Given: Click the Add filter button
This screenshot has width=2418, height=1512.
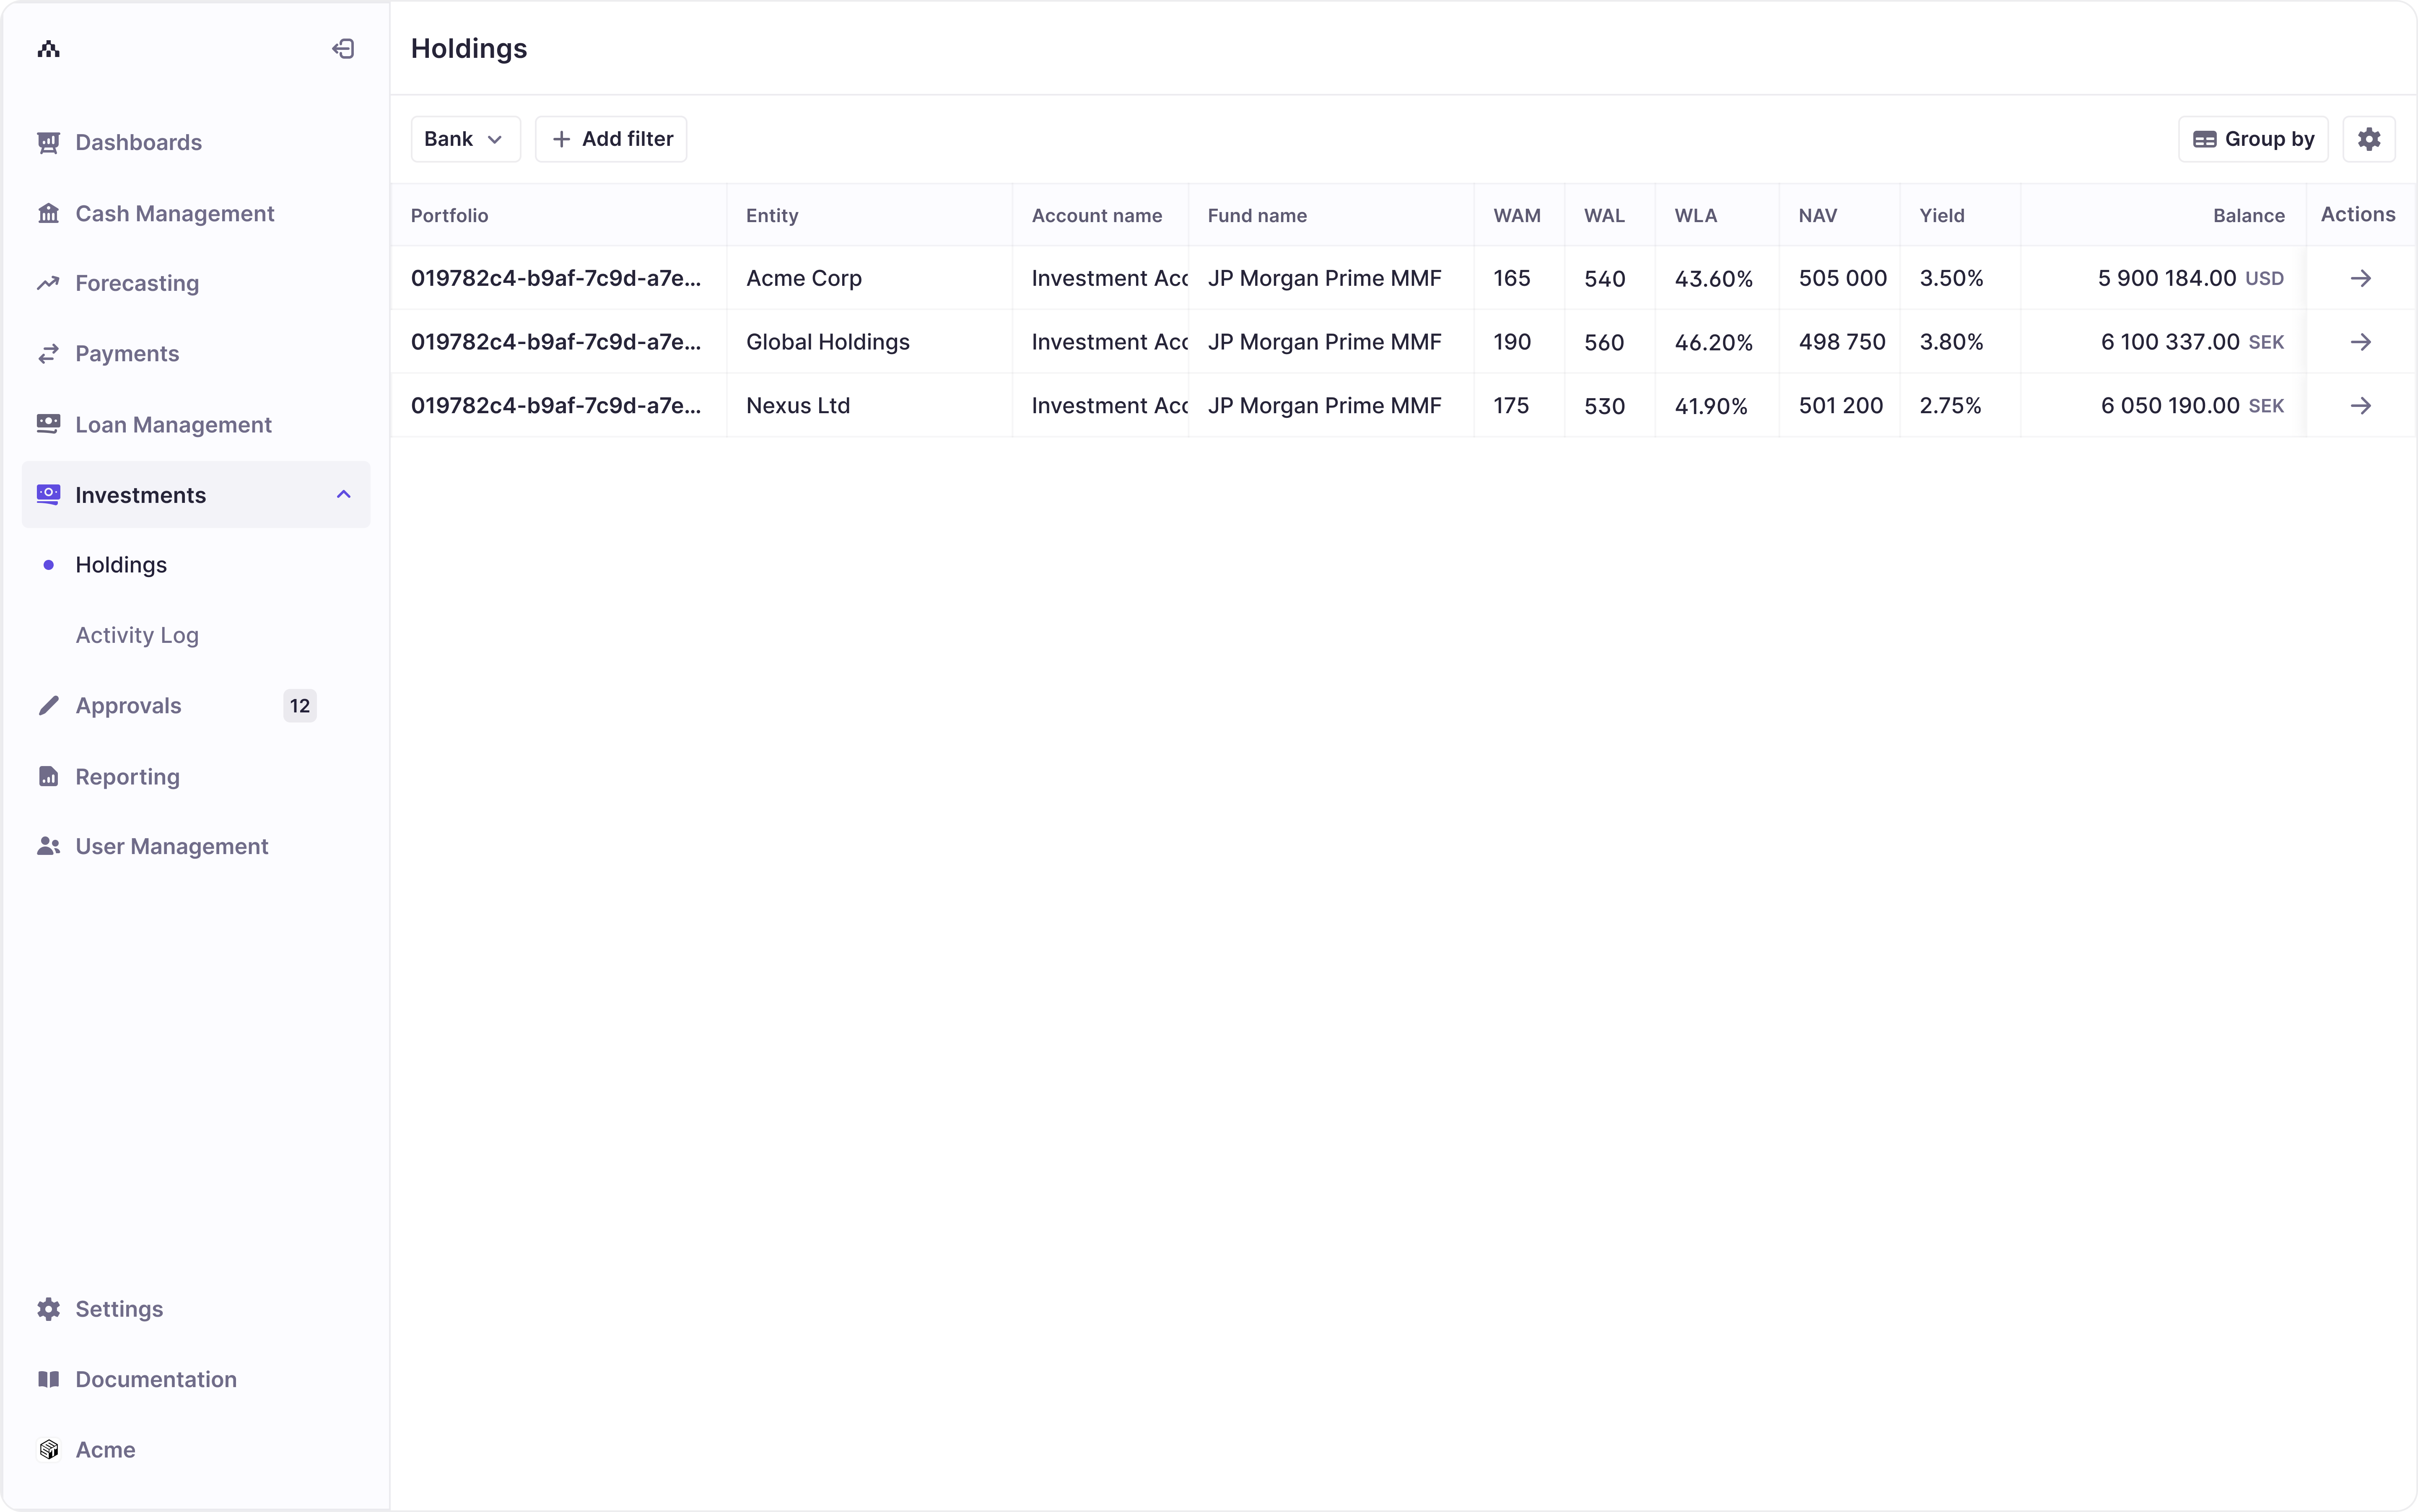Looking at the screenshot, I should 611,139.
